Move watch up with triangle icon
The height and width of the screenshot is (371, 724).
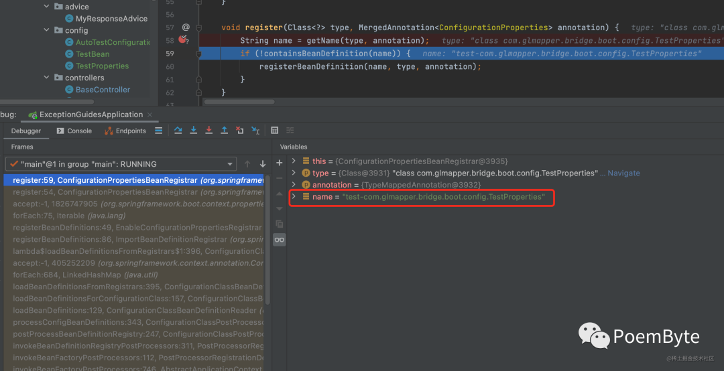(x=280, y=194)
